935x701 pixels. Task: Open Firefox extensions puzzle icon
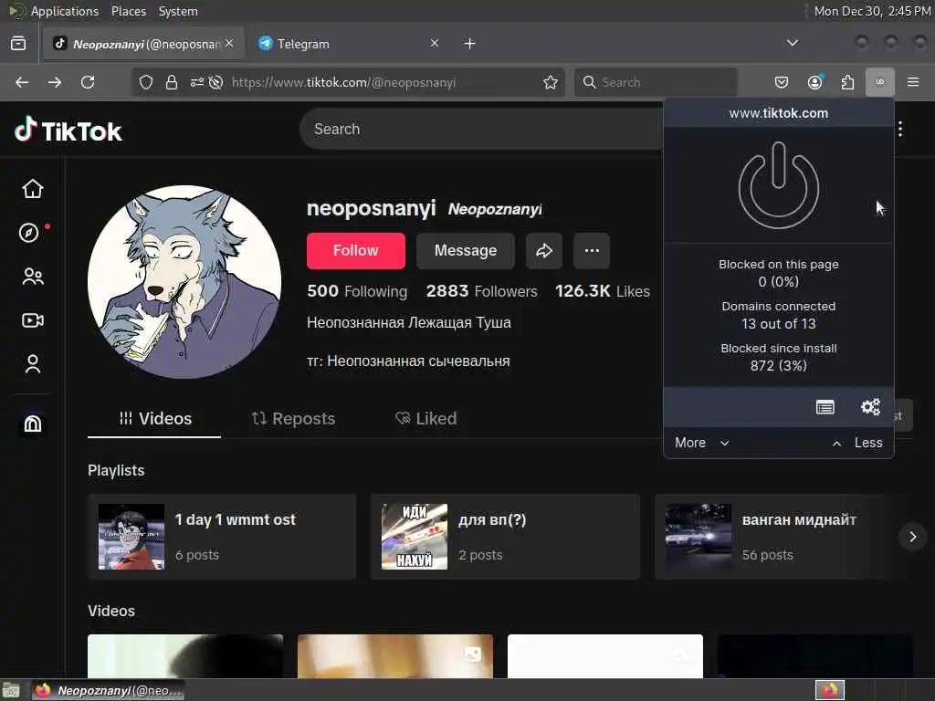847,82
